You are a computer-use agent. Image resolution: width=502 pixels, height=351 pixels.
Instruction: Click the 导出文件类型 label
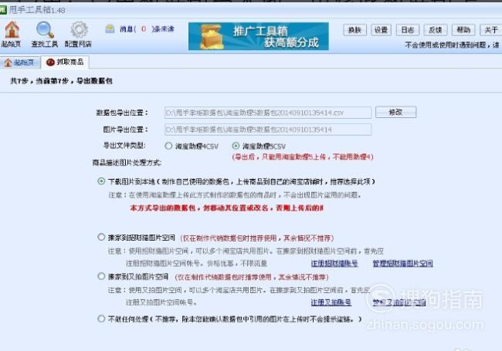click(x=124, y=146)
